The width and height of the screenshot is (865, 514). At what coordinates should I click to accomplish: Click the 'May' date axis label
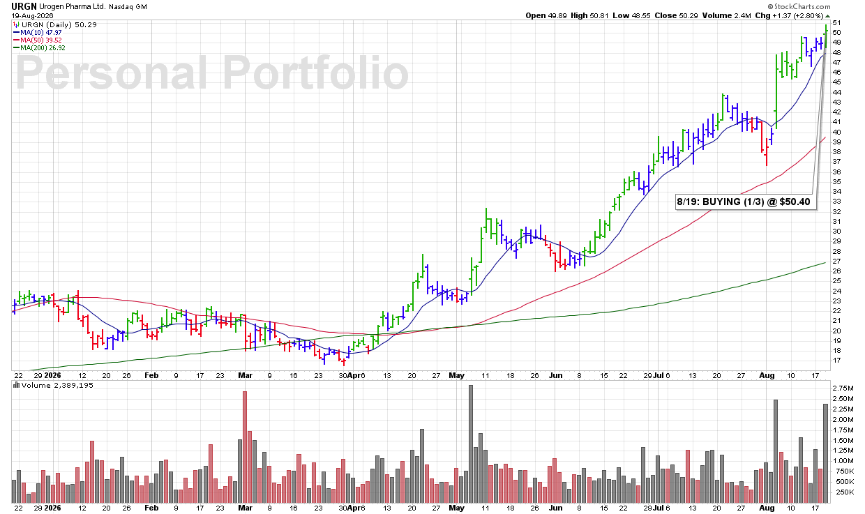click(x=457, y=375)
